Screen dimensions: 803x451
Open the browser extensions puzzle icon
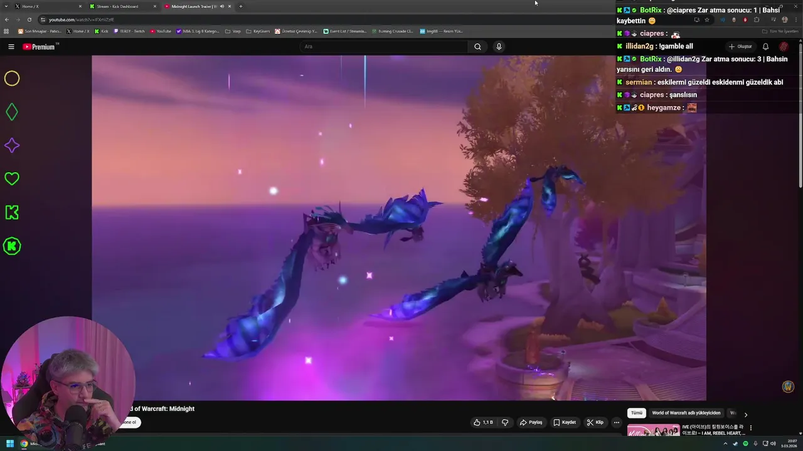tap(757, 19)
